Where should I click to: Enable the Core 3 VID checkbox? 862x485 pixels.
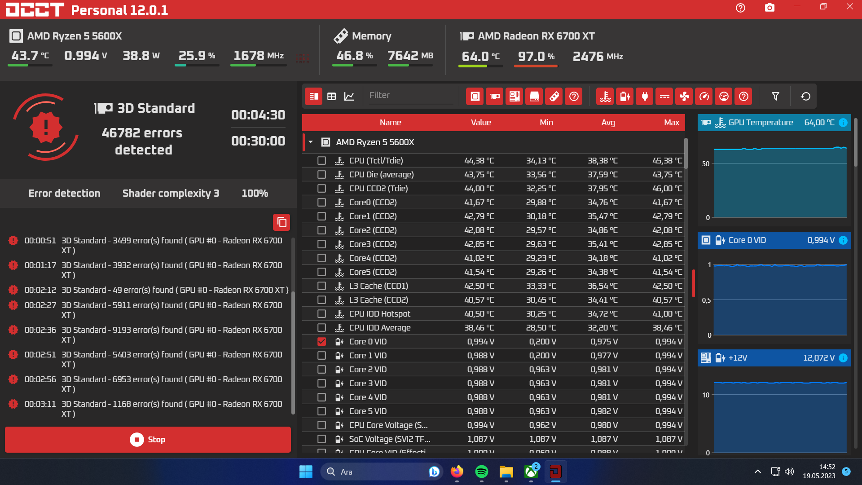click(321, 384)
